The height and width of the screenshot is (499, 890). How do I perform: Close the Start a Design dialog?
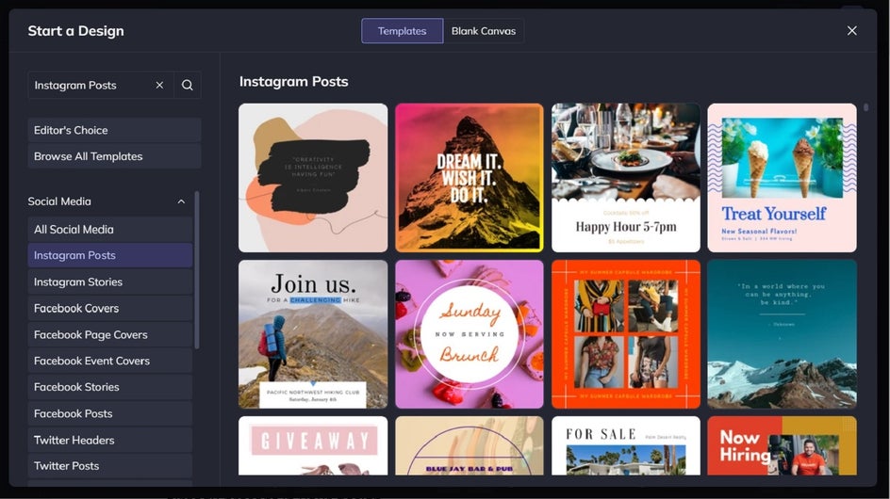click(852, 31)
